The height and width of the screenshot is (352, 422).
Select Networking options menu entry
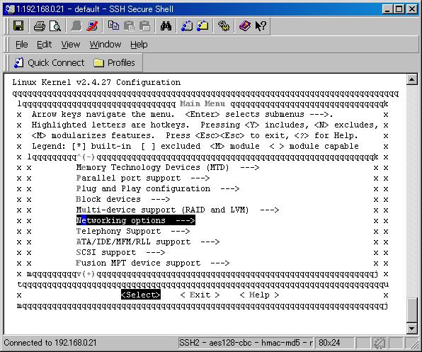pyautogui.click(x=136, y=220)
